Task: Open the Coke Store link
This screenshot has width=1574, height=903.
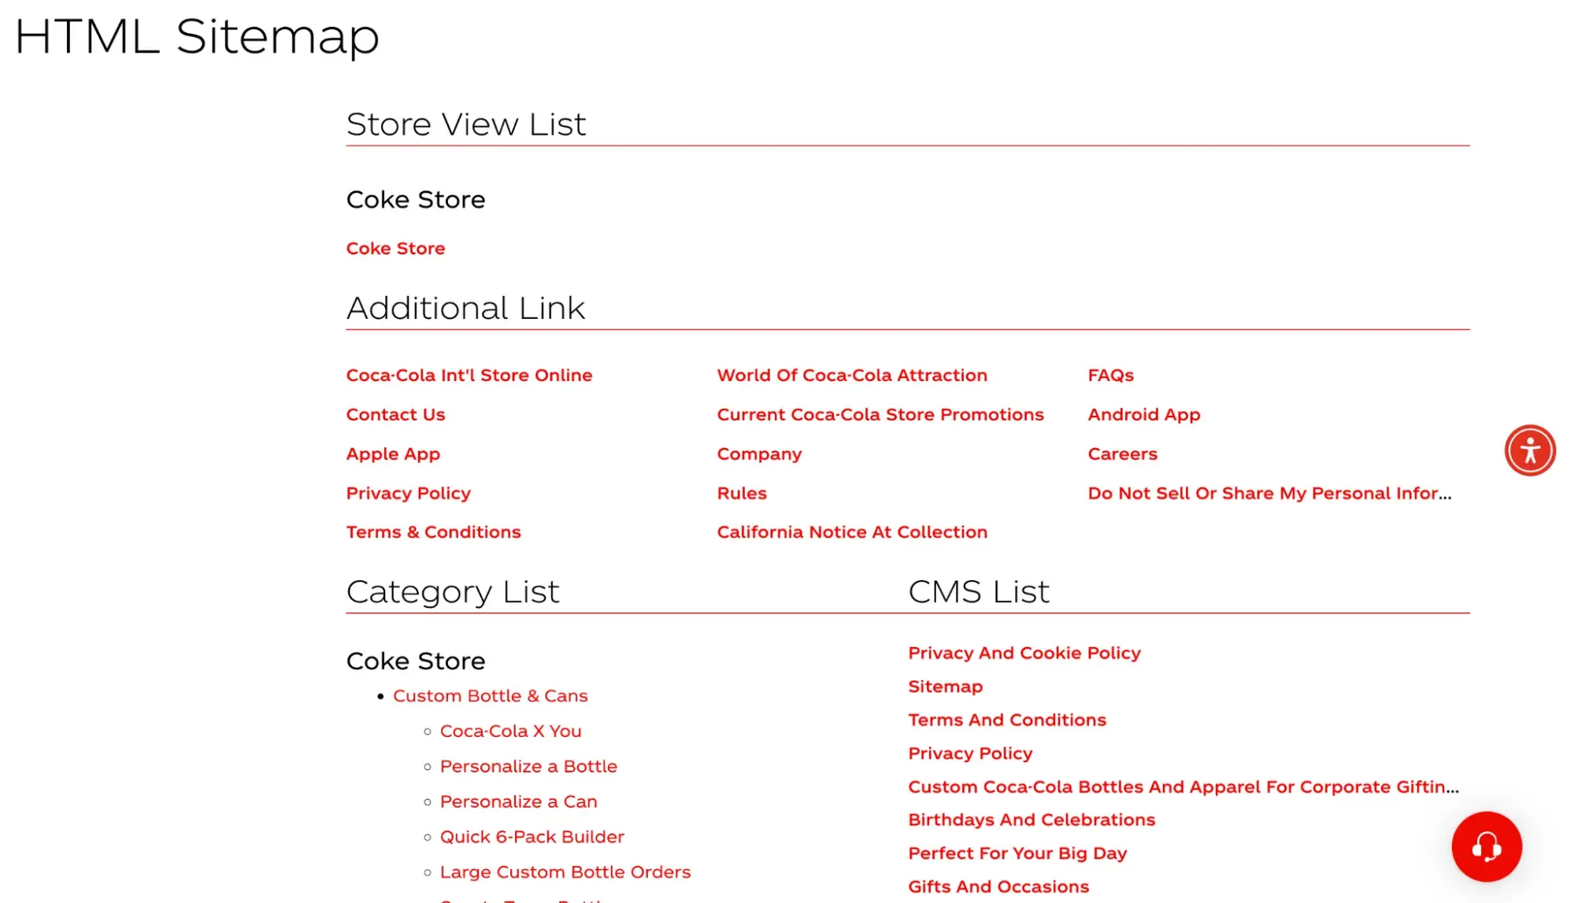Action: point(395,248)
